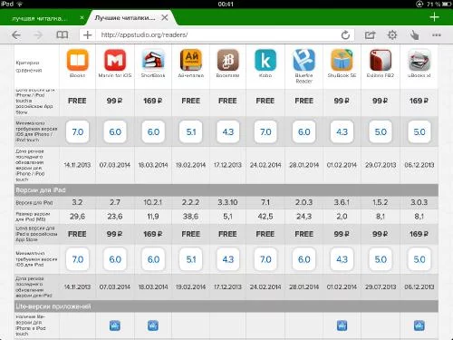Image resolution: width=453 pixels, height=340 pixels.
Task: Select the red Marvin for iOS icon
Action: (115, 60)
